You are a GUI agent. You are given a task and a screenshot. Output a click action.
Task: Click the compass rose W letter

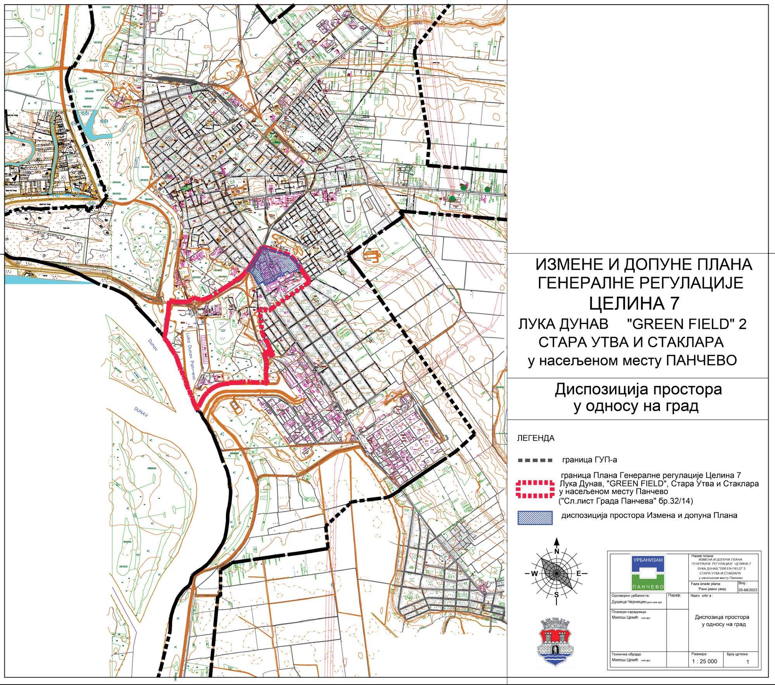click(x=534, y=574)
